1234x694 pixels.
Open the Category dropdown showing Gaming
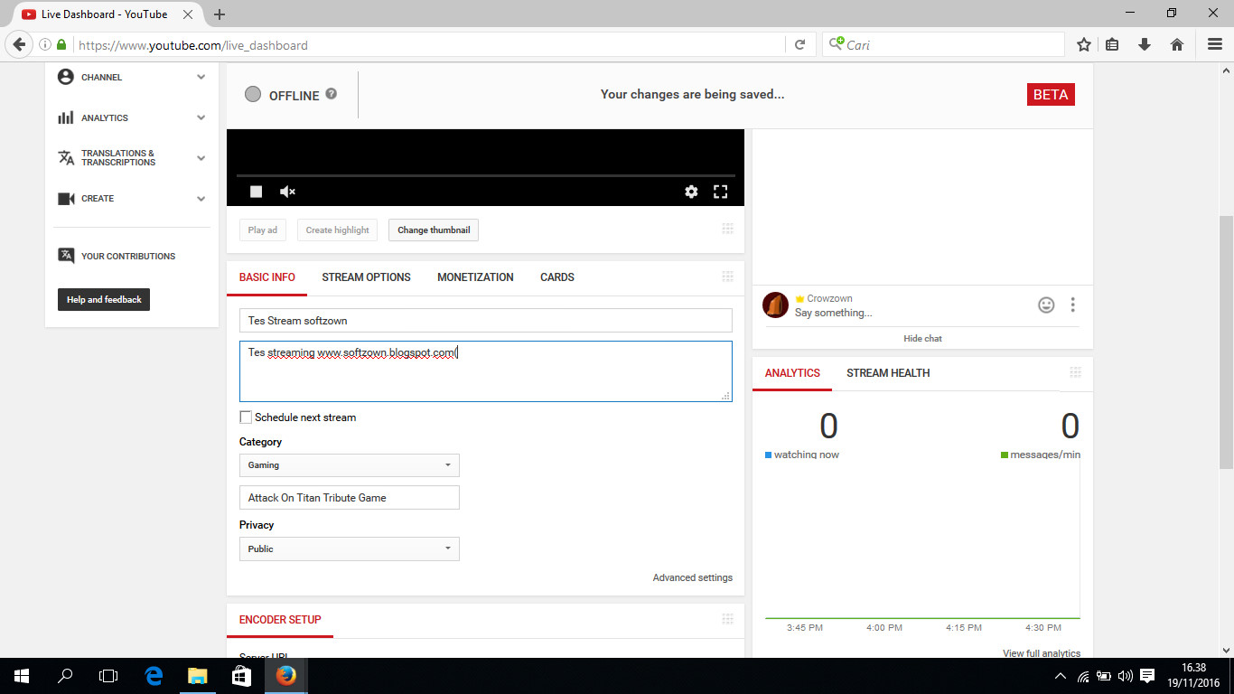tap(350, 465)
